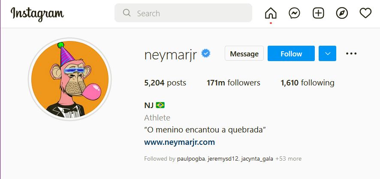Follow the neymarjr account
The width and height of the screenshot is (380, 179).
click(x=291, y=53)
